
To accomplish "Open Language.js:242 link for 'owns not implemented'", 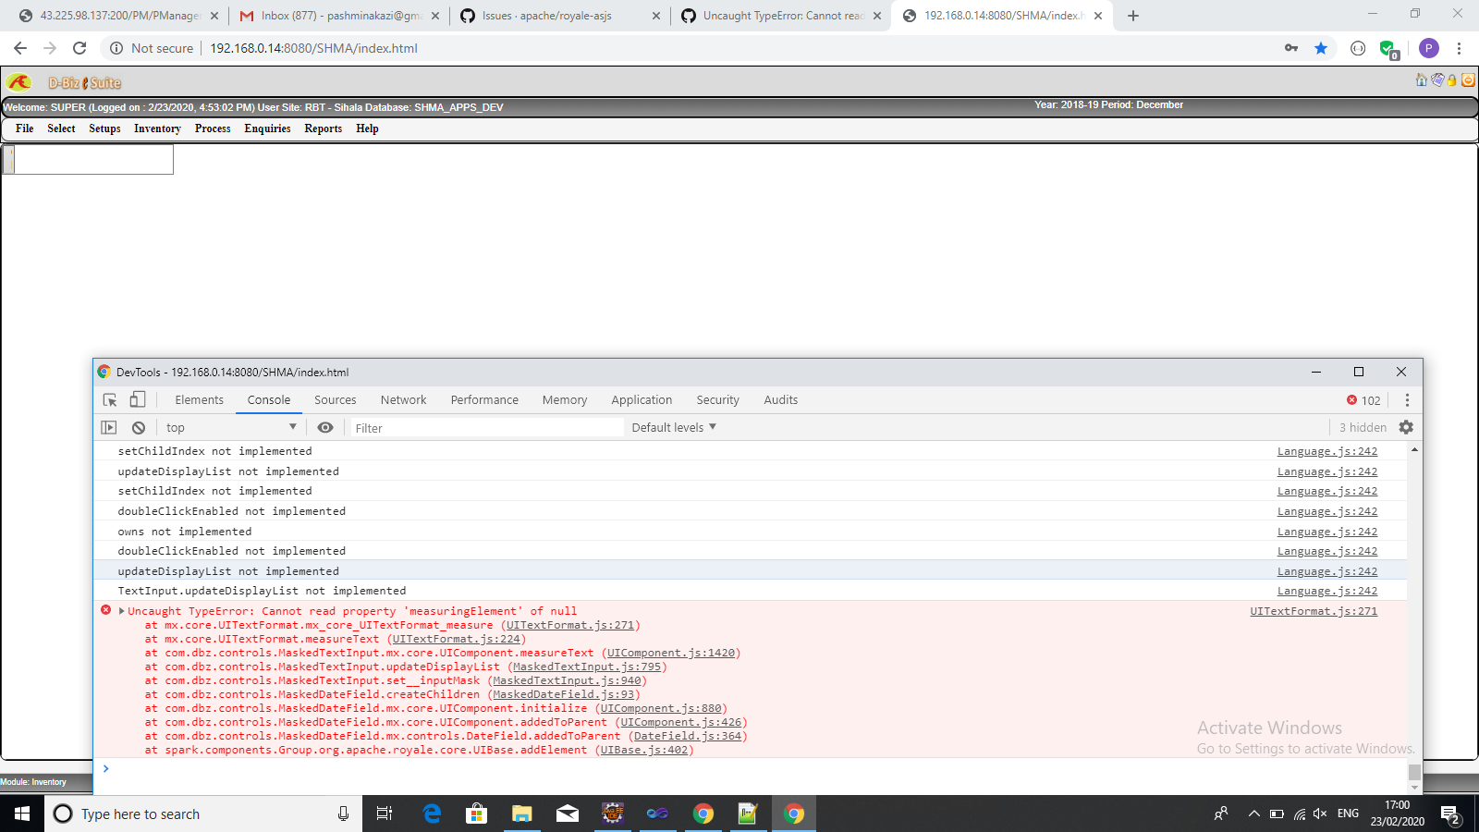I will tap(1327, 532).
